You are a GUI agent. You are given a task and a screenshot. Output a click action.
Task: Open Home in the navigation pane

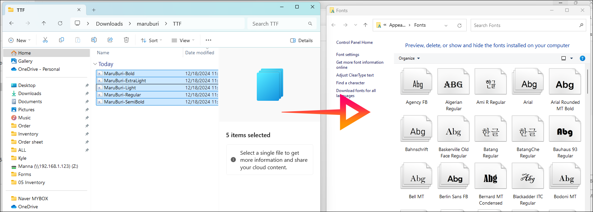point(46,53)
